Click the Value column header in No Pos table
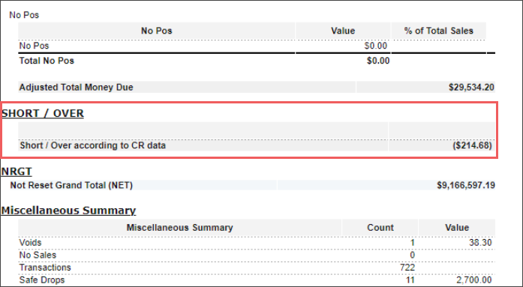 click(343, 31)
